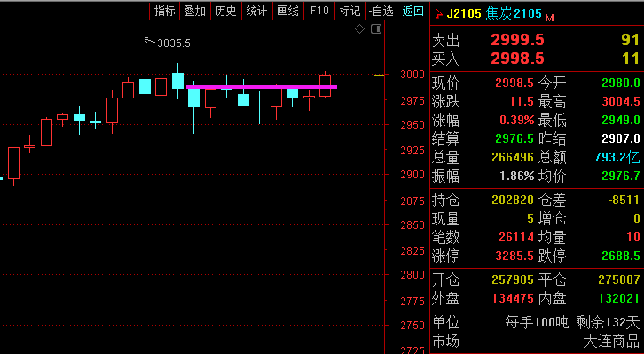Click the red arrow icon beside J2105
The image size is (644, 354).
tap(438, 13)
